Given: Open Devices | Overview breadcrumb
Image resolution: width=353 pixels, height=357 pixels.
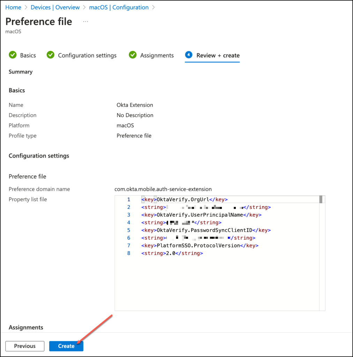Looking at the screenshot, I should tap(55, 7).
